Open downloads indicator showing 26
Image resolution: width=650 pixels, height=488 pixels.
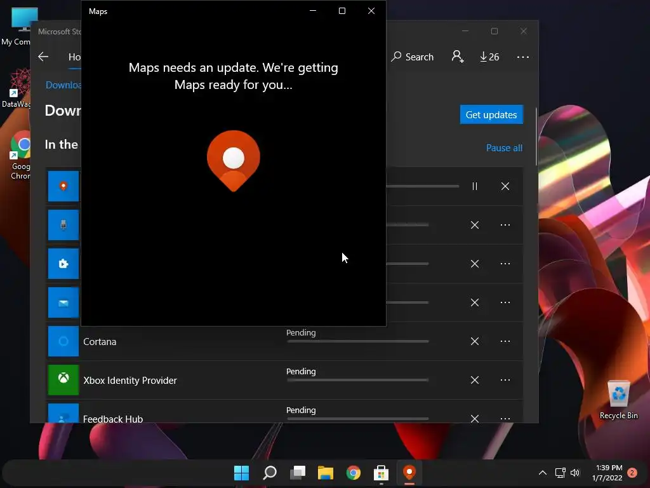[489, 57]
